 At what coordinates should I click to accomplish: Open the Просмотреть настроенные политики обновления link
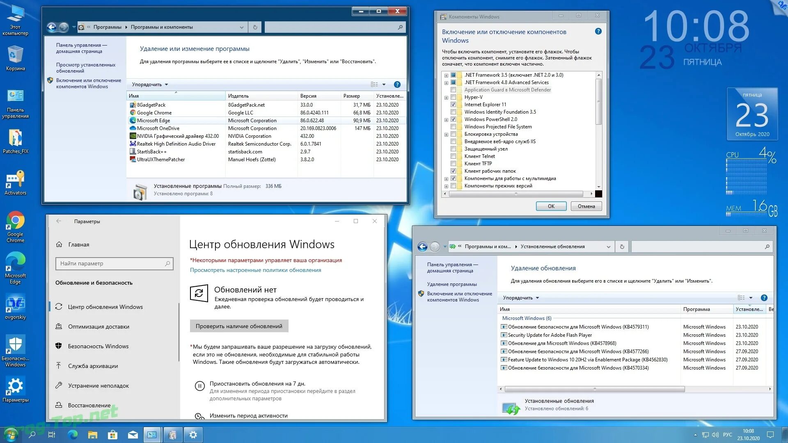click(255, 270)
